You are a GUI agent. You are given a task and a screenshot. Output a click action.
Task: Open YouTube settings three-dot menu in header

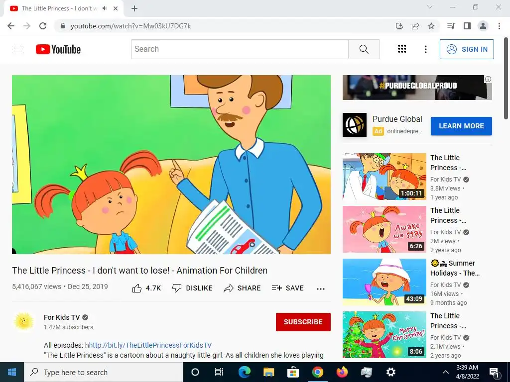point(425,49)
